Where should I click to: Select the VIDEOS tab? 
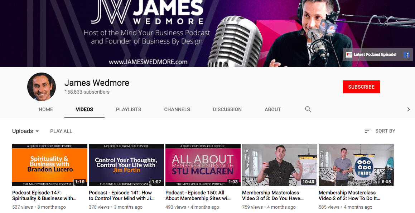click(x=85, y=109)
